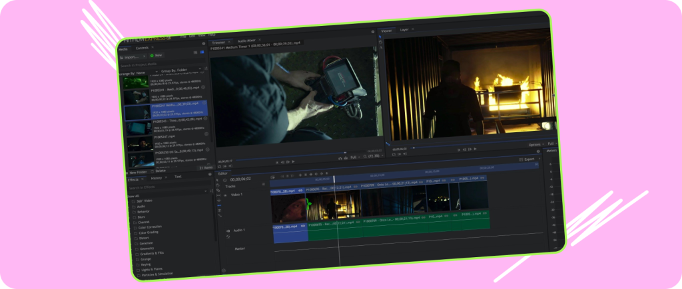Open the Help menu
The height and width of the screenshot is (289, 682).
pos(212,35)
